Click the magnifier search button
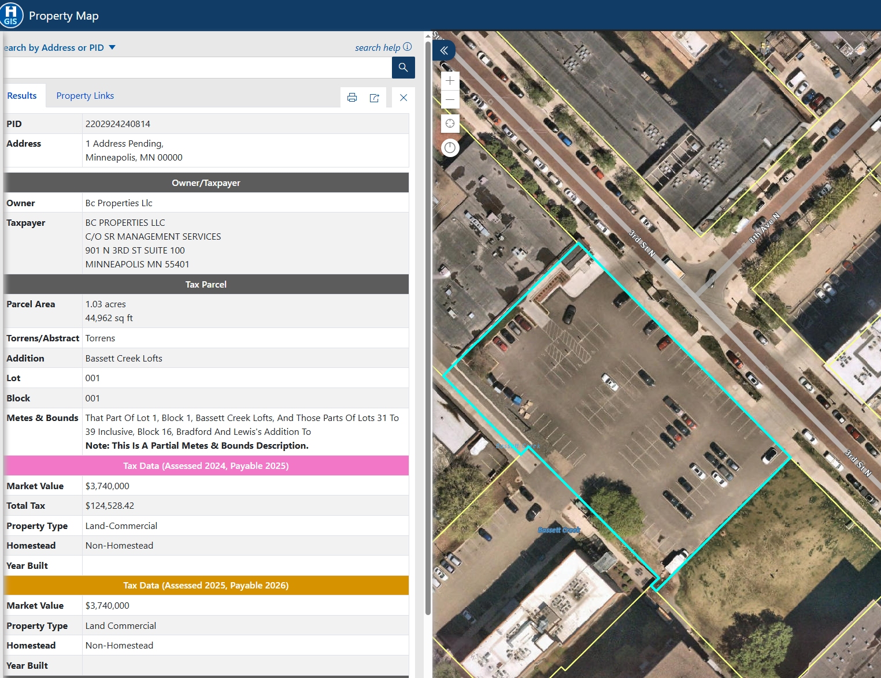The image size is (881, 678). click(403, 68)
